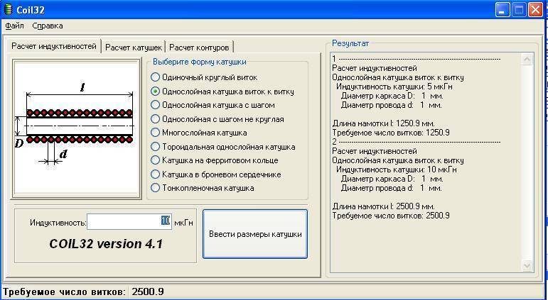
Task: Click result line 'Длина намотки l: 1250.9 мм.'
Action: coord(383,123)
